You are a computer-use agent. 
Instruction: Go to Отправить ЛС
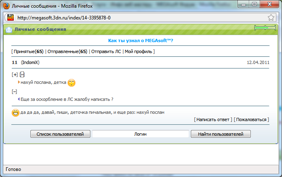(x=106, y=51)
